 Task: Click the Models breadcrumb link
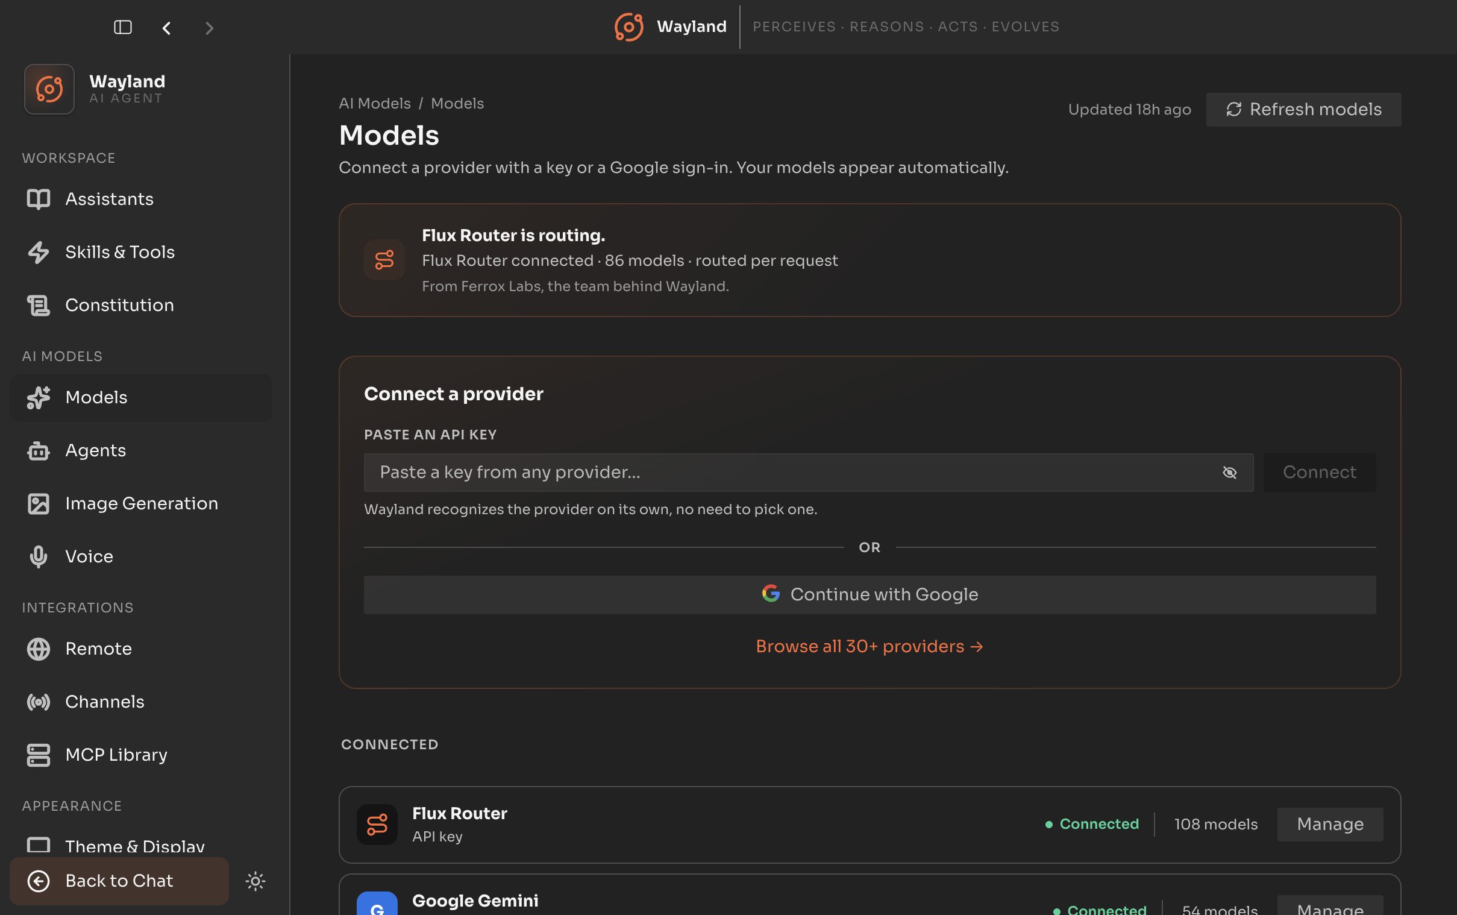[x=457, y=104]
